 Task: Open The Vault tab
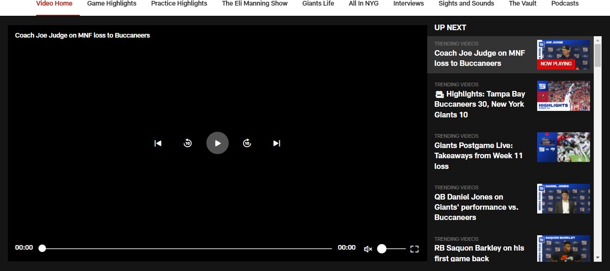(x=523, y=4)
